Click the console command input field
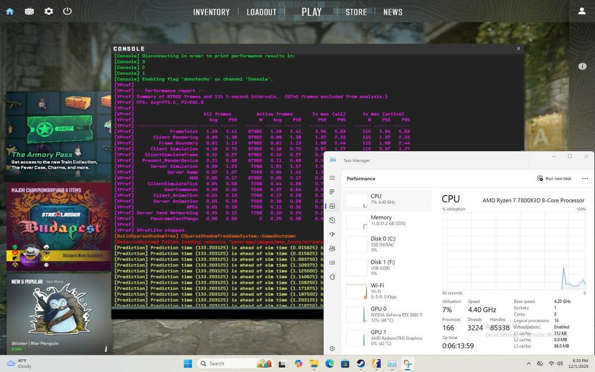Screen dimensions: 595x372 (x=217, y=314)
